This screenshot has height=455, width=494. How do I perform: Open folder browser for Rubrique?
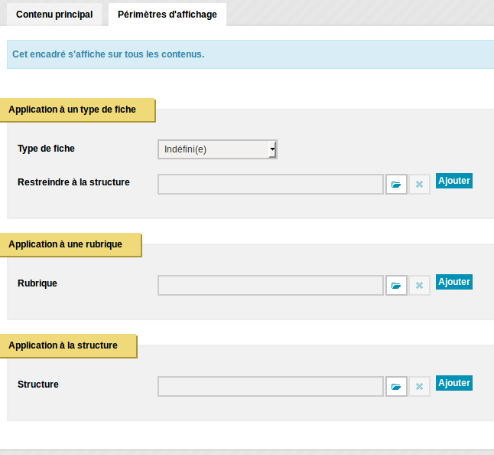tap(396, 286)
